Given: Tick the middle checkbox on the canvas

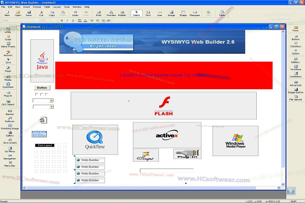Looking at the screenshot, I should click(42, 94).
